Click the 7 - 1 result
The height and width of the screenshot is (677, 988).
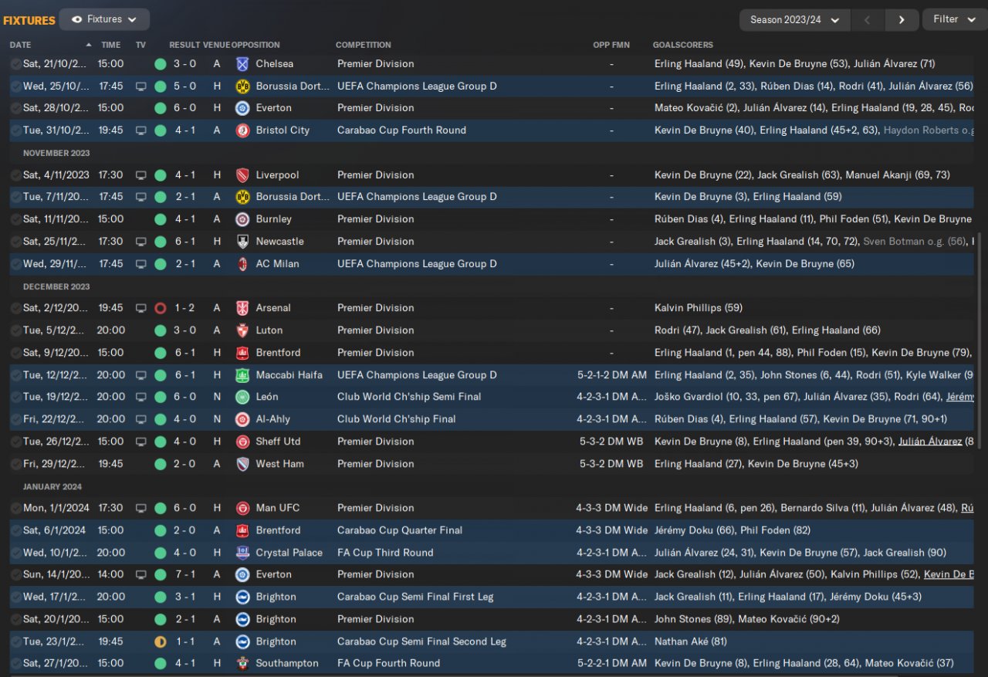tap(185, 574)
